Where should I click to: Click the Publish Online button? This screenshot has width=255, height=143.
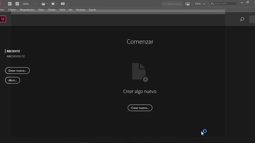(172, 4)
